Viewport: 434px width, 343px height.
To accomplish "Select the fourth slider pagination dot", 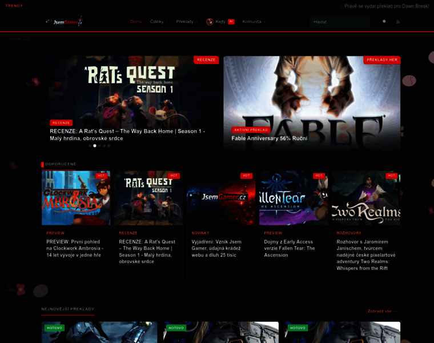I will click(x=104, y=146).
